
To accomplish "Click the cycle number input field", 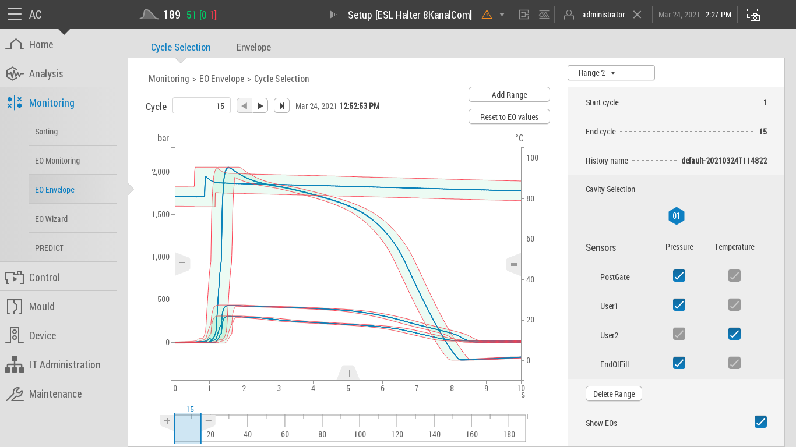I will 202,106.
